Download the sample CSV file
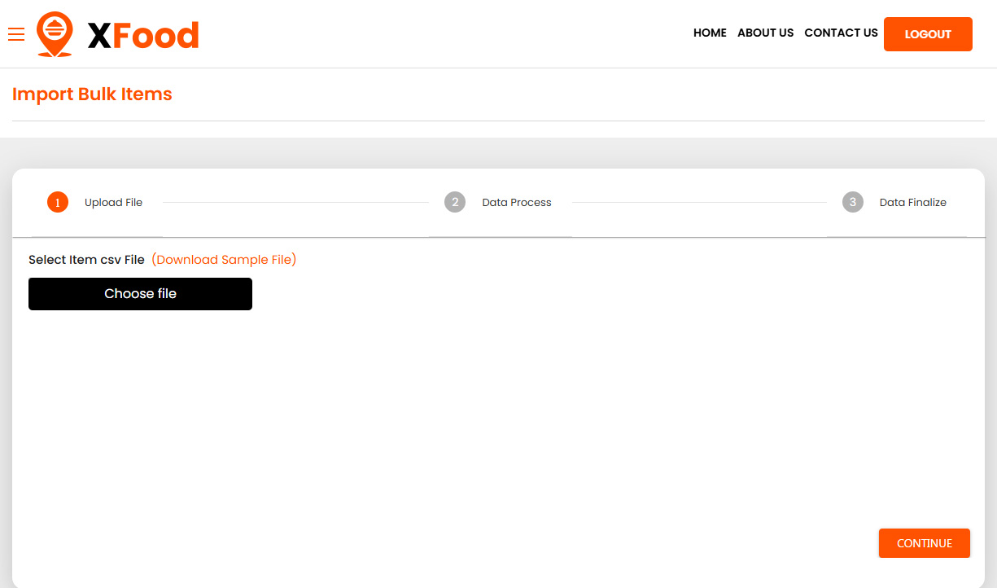The image size is (997, 588). [x=224, y=260]
